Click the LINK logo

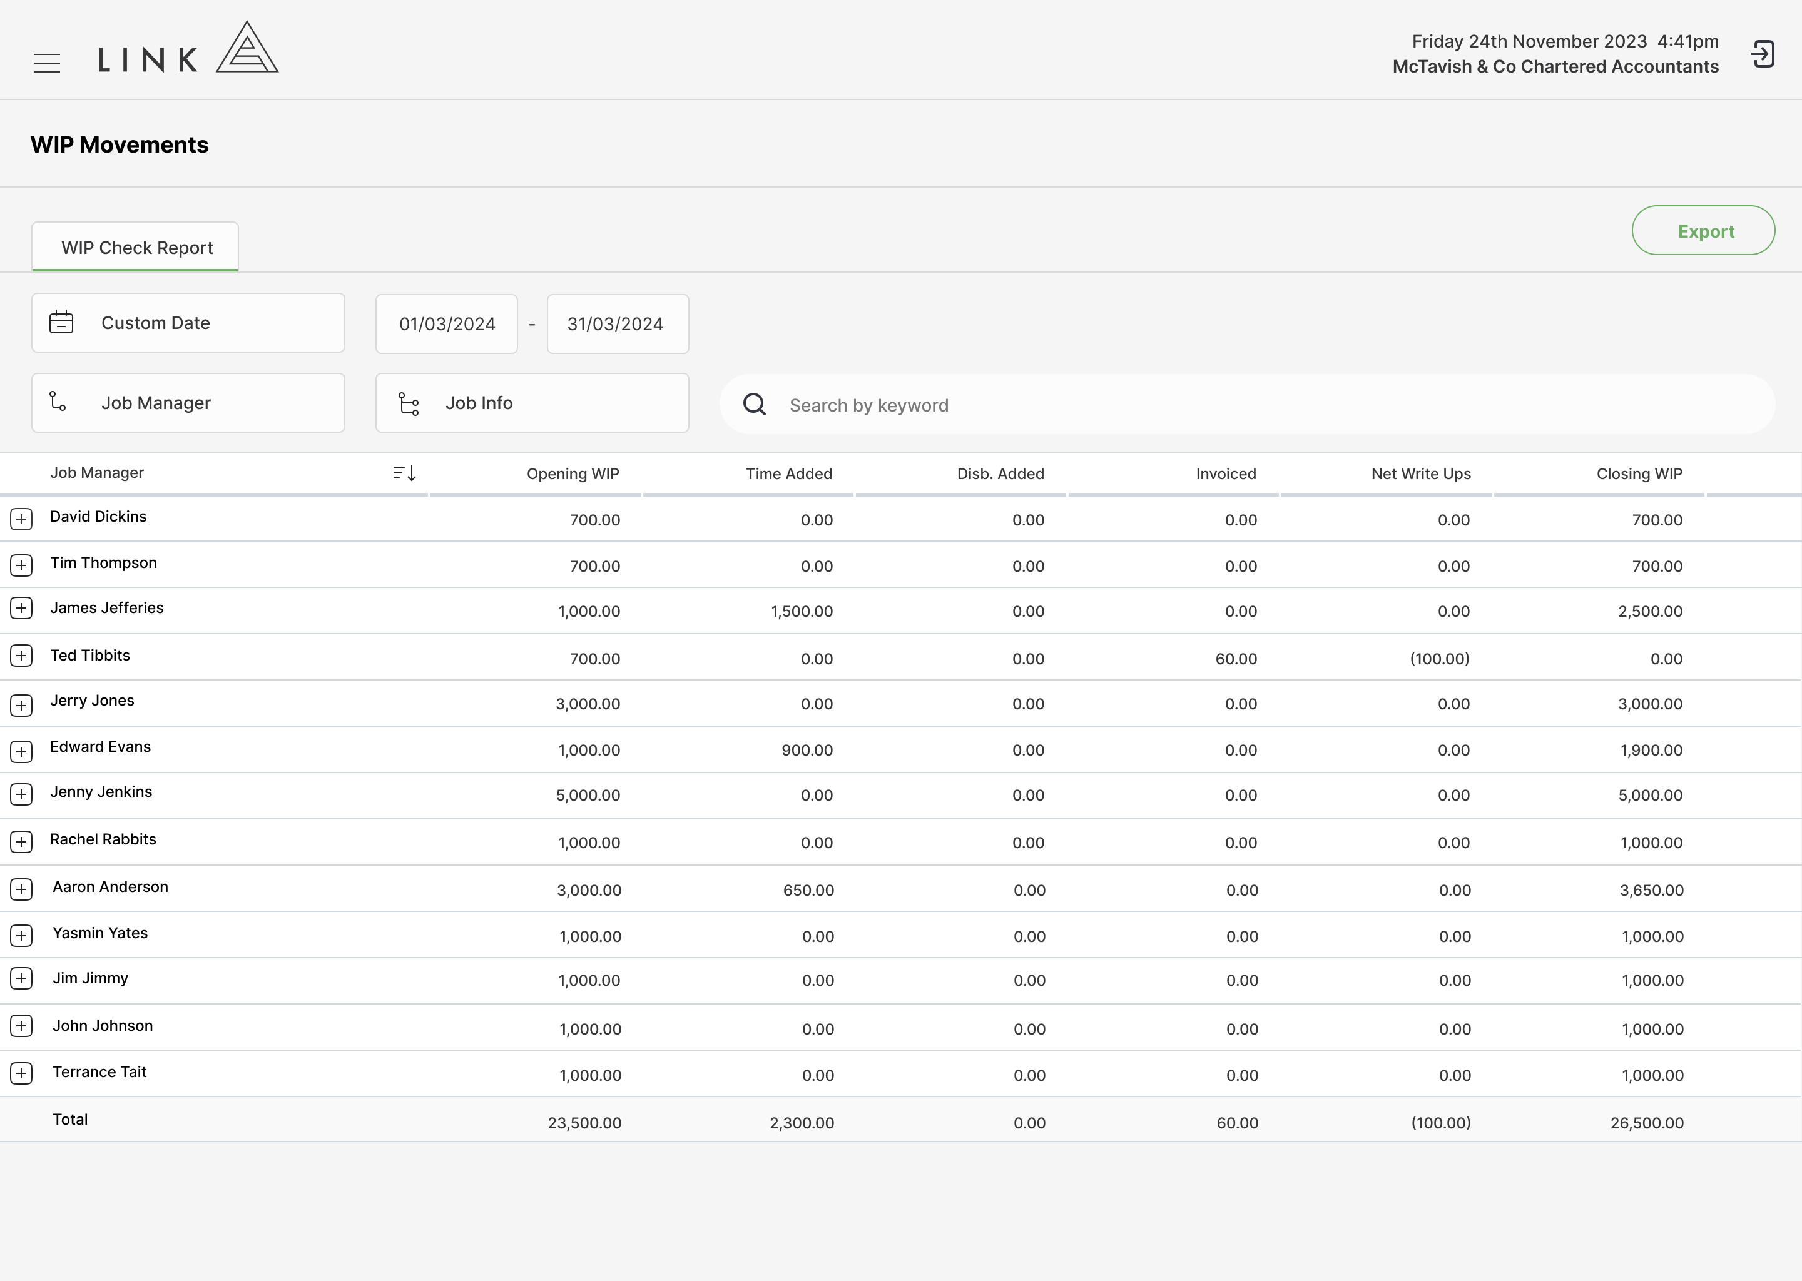[x=188, y=48]
